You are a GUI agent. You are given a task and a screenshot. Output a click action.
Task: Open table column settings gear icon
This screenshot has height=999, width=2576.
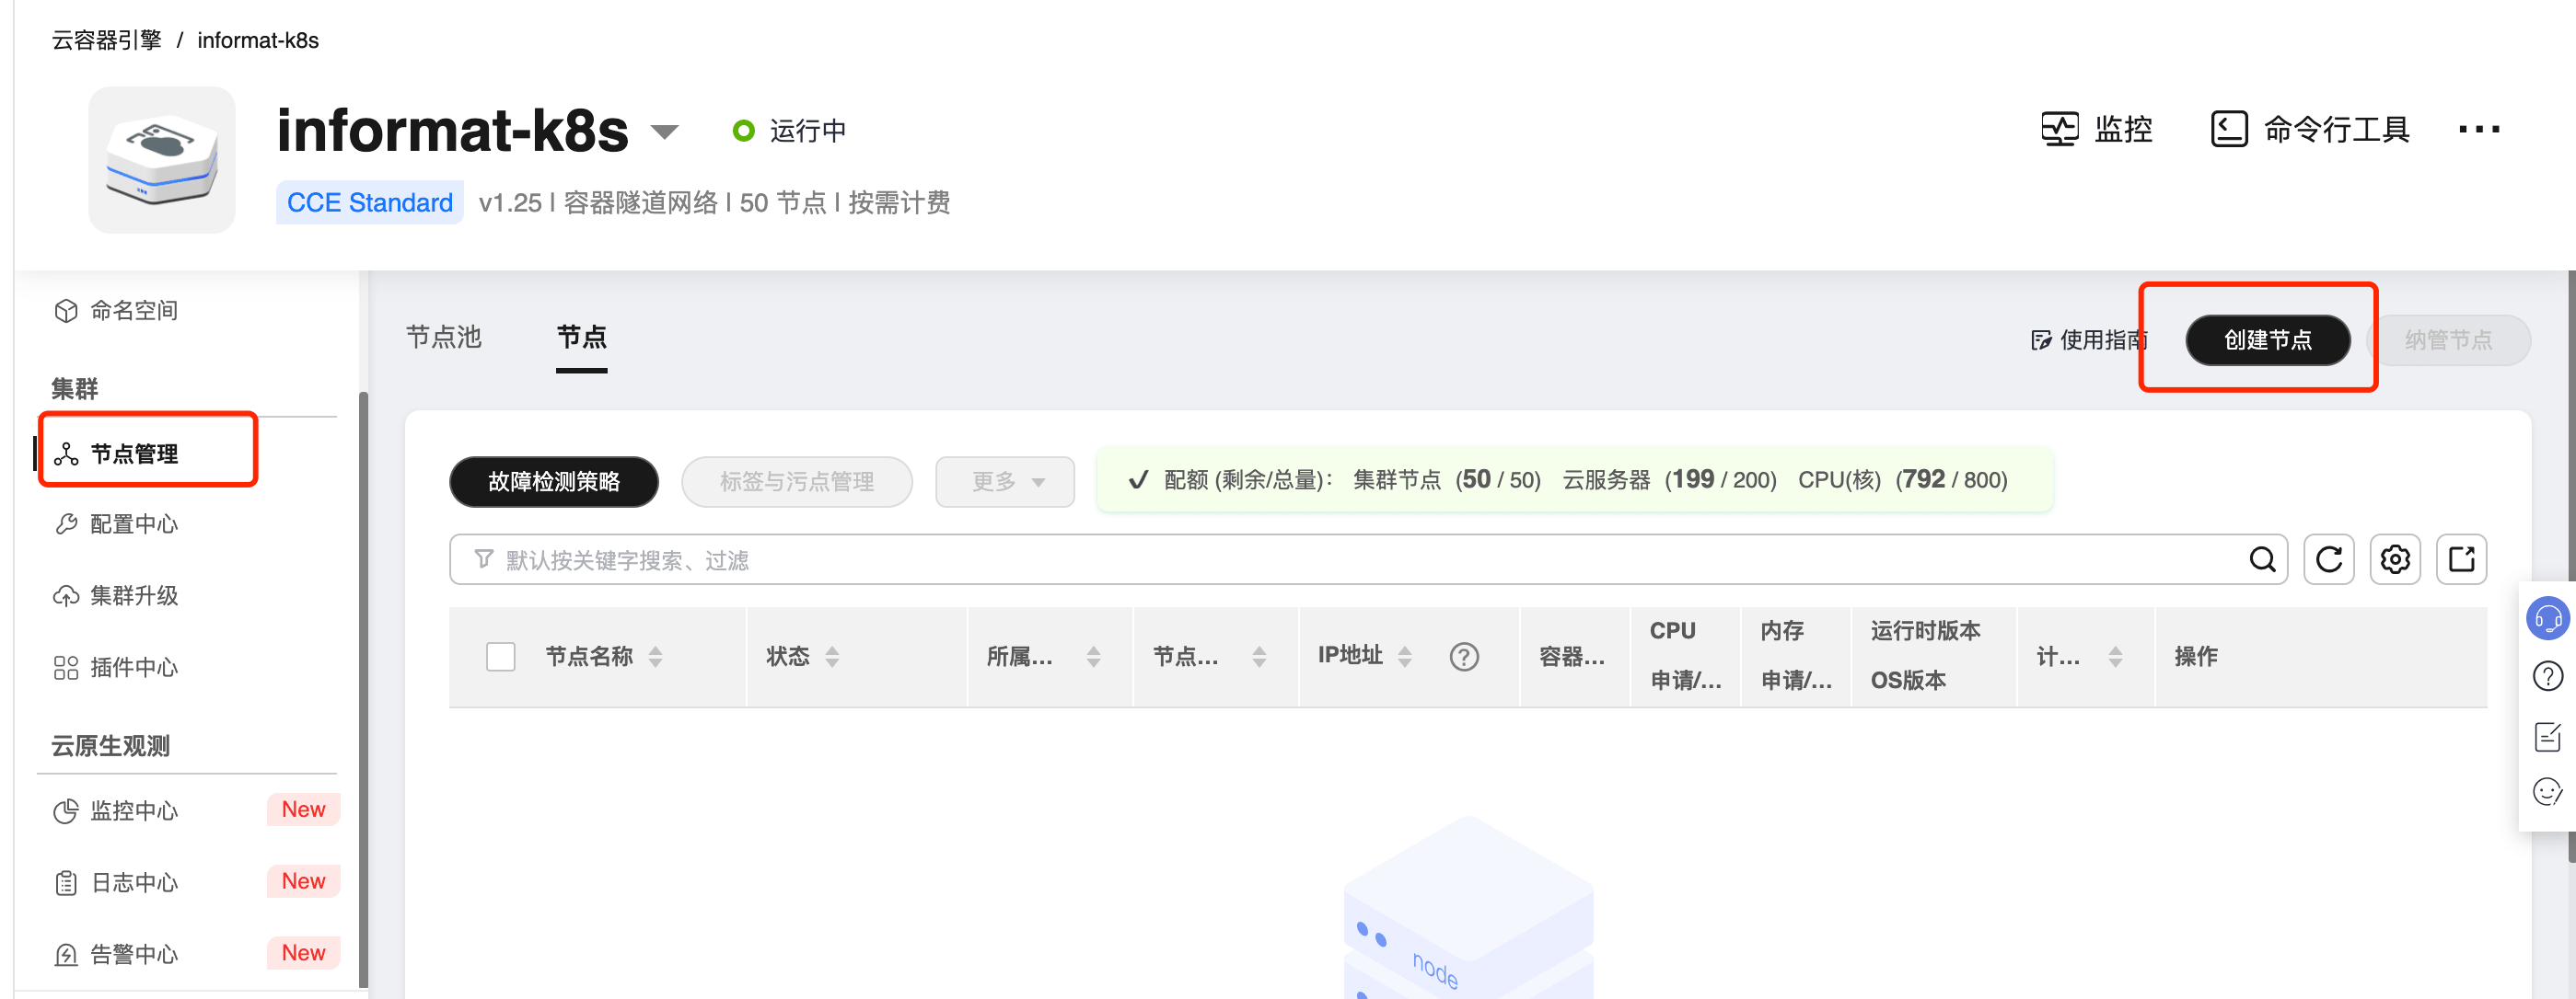click(x=2394, y=559)
